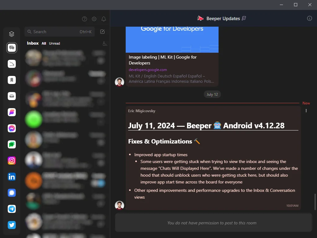Screen dimensions: 317x238
Task: Open the room info icon for Beeper Updates
Action: point(309,18)
